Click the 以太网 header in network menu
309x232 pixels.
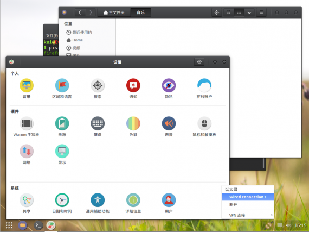click(x=231, y=190)
